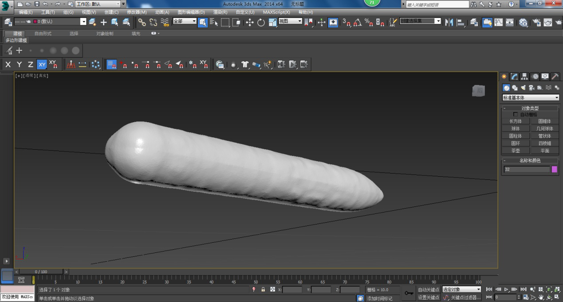Click the 茶壶 teapot primitive button
Image resolution: width=563 pixels, height=302 pixels.
pyautogui.click(x=516, y=151)
